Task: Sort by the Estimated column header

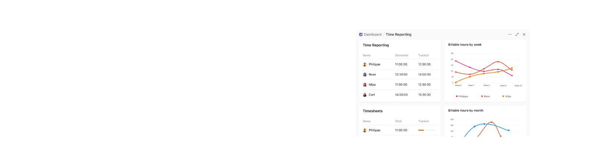Action: point(401,56)
